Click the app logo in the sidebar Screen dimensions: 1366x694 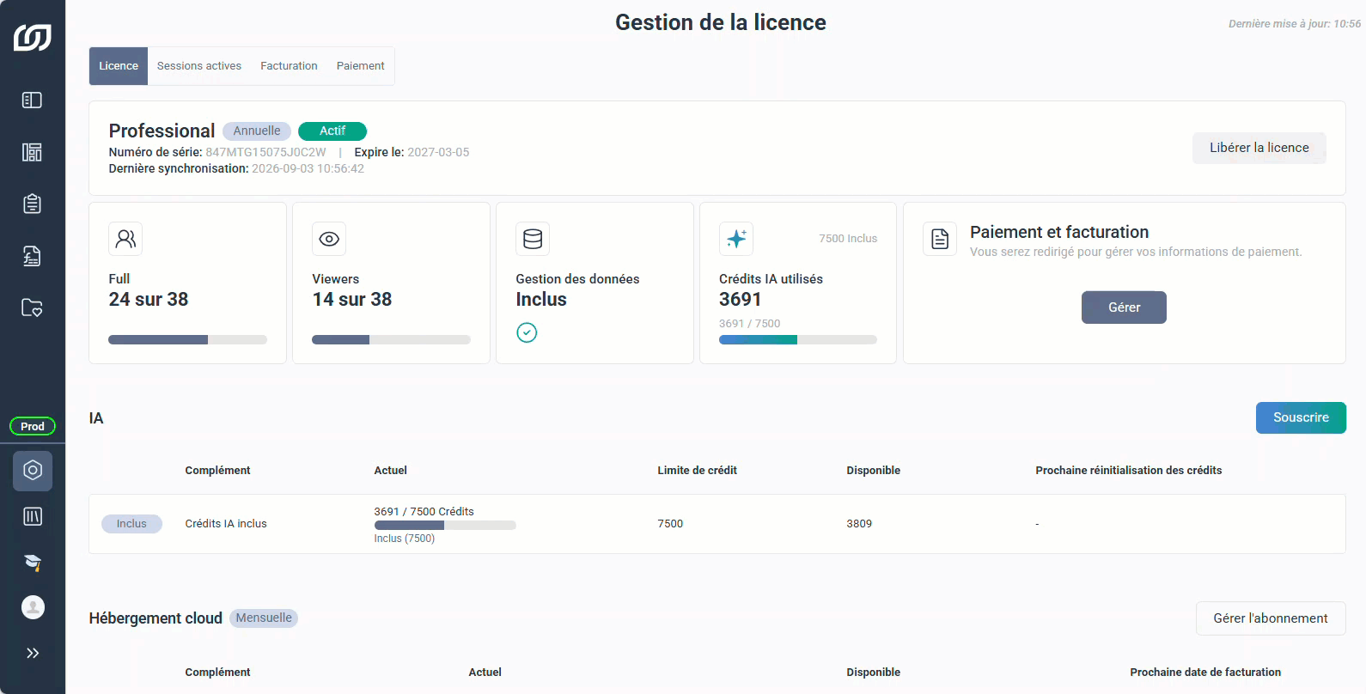(33, 37)
